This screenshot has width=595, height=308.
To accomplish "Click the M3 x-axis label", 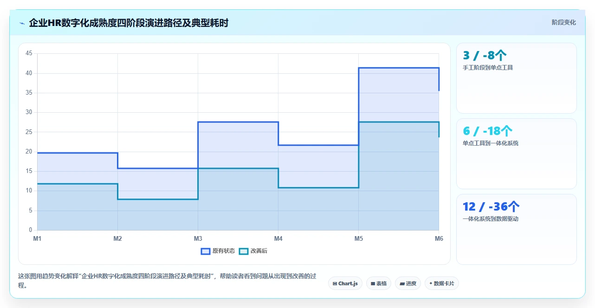I will tap(198, 238).
